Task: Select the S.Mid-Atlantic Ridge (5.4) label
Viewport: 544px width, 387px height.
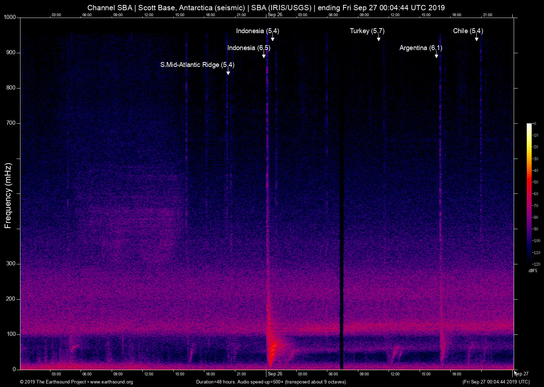Action: 197,65
